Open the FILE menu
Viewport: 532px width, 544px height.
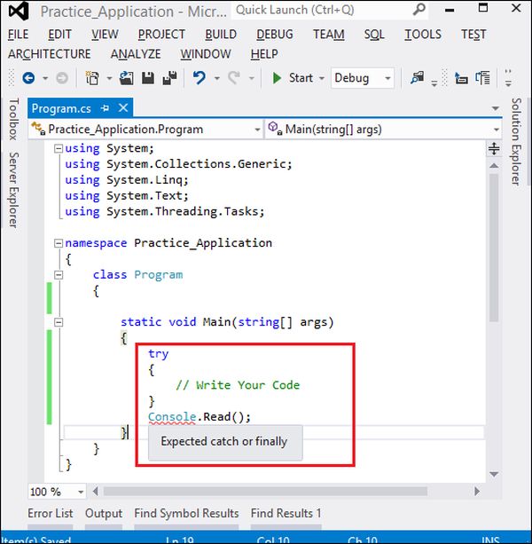pyautogui.click(x=18, y=35)
